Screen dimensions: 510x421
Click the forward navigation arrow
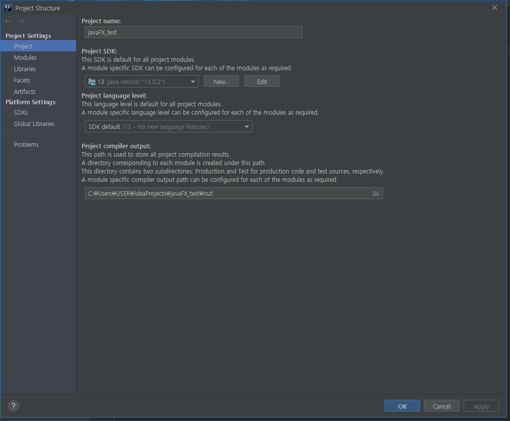tap(21, 21)
